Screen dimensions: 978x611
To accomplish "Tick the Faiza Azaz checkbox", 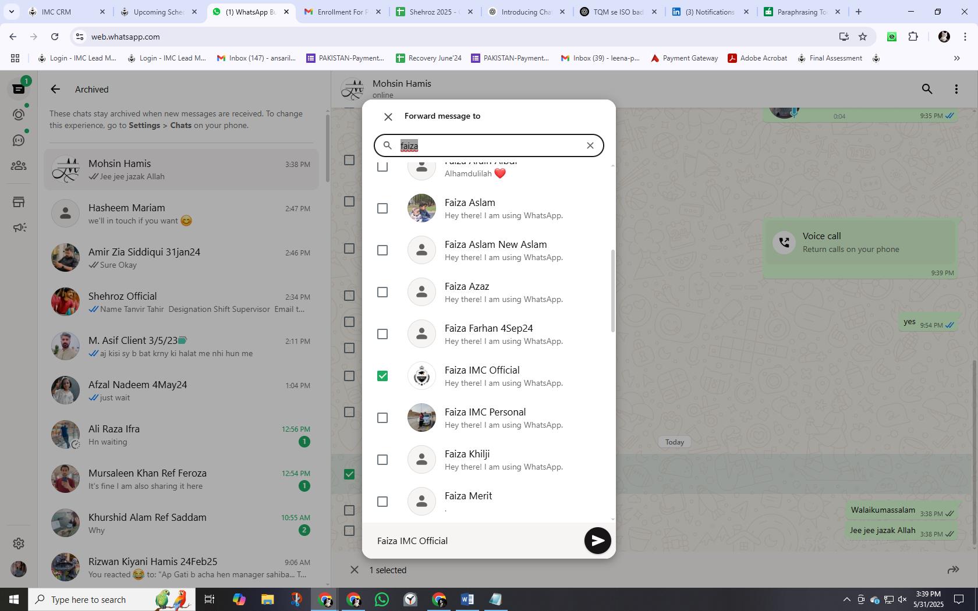I will tap(382, 292).
